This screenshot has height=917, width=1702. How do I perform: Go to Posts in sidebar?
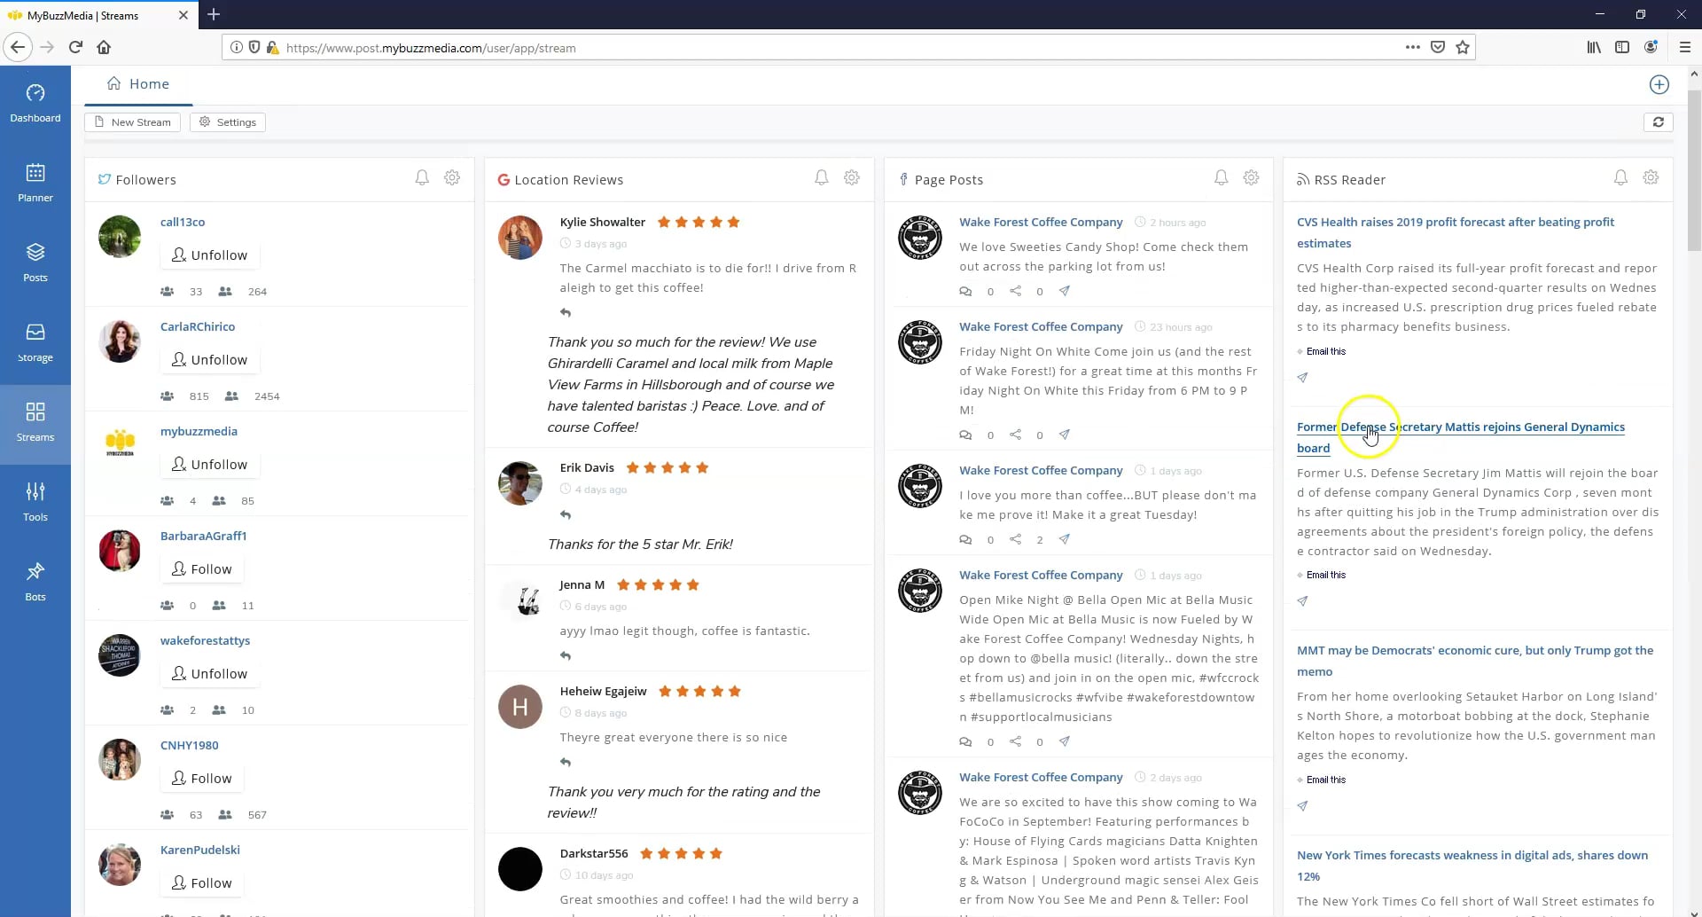[35, 264]
